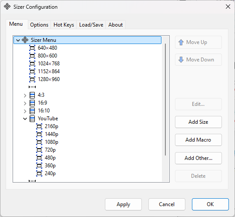The height and width of the screenshot is (217, 235).
Task: Click the window icon beside 1280×960
Action: 32,79
